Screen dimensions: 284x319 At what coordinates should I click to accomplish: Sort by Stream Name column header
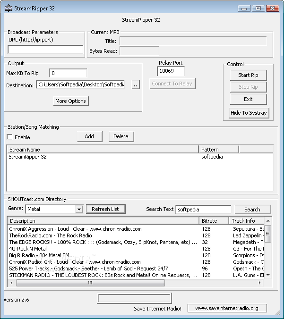(x=103, y=150)
